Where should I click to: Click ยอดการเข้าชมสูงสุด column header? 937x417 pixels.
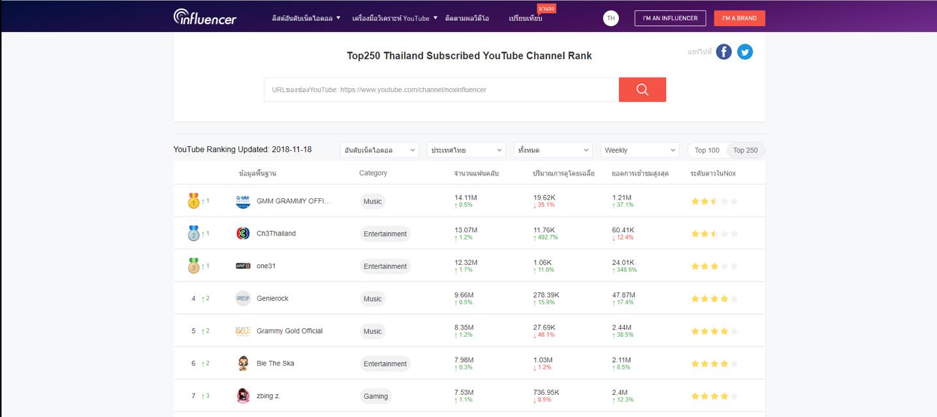(641, 174)
